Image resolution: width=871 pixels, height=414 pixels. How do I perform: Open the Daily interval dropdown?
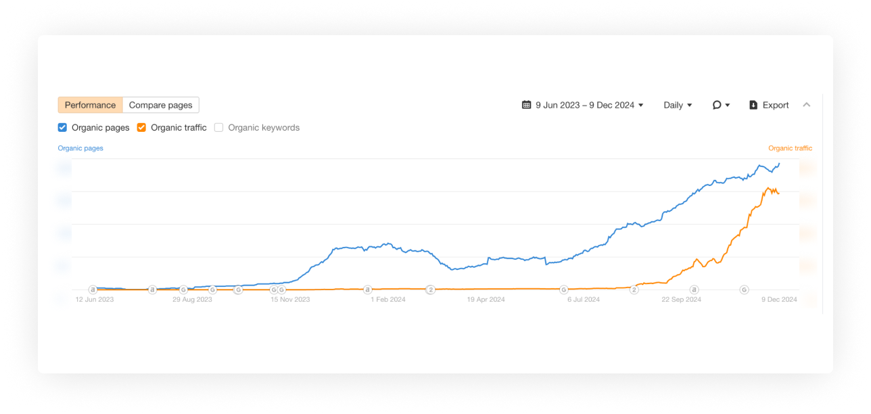pos(677,105)
